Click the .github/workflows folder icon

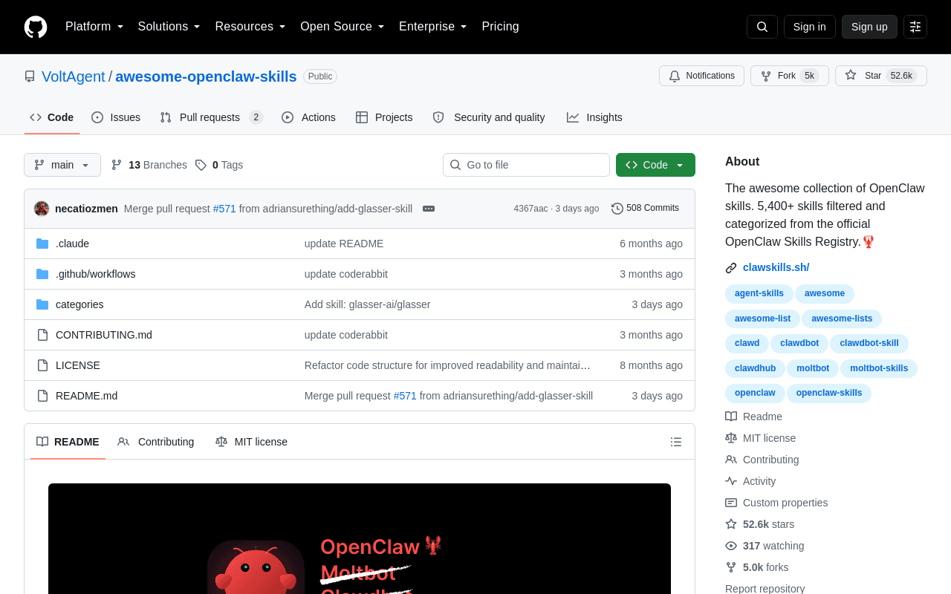click(42, 274)
